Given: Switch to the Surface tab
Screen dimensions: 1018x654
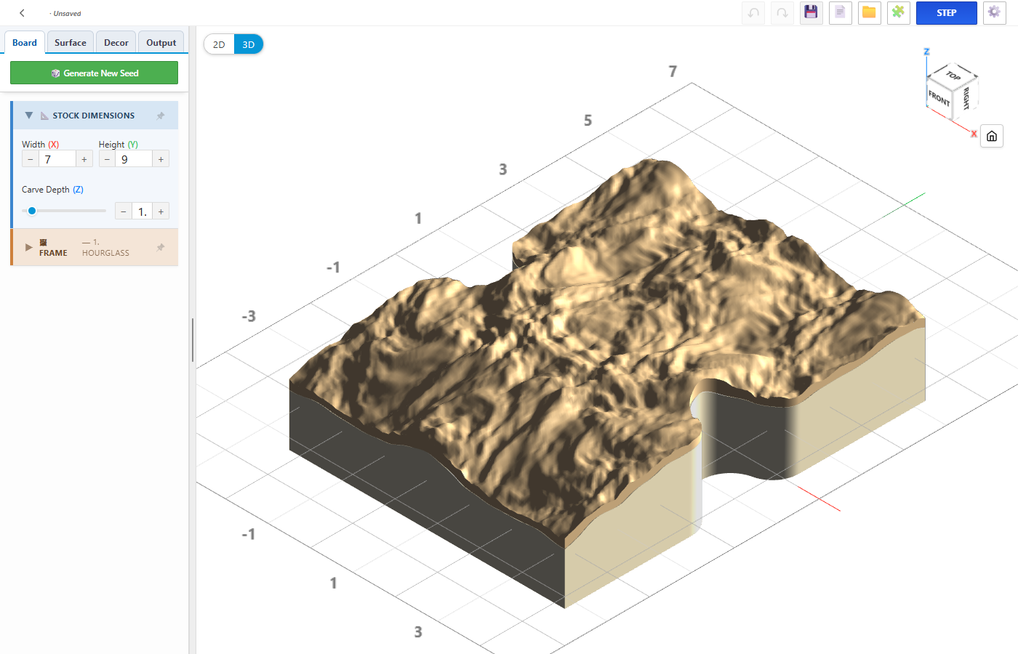Looking at the screenshot, I should click(x=71, y=43).
